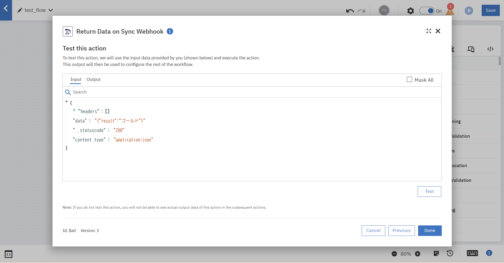This screenshot has height=263, width=504.
Task: Click the pencil edit icon beside test_flow
Action: pyautogui.click(x=20, y=10)
